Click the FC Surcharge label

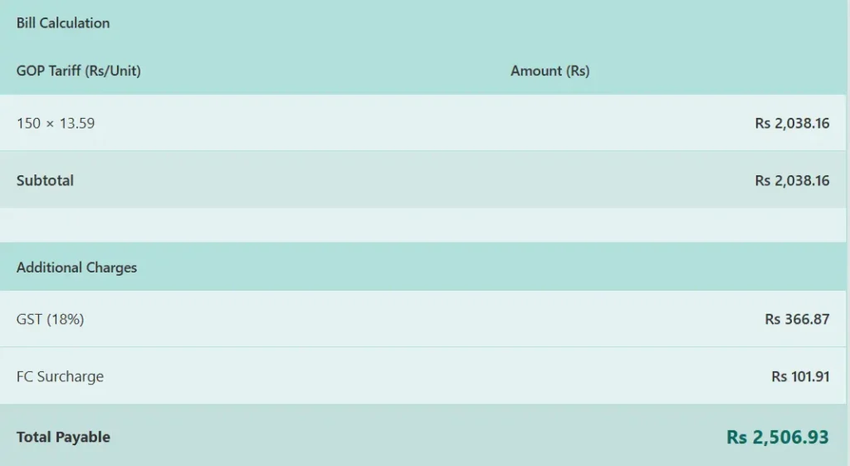pos(60,376)
